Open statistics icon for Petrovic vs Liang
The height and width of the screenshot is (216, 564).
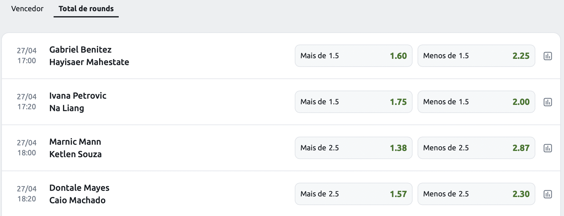pyautogui.click(x=547, y=102)
